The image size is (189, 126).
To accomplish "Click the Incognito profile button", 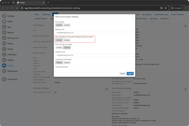I will point(177,8).
